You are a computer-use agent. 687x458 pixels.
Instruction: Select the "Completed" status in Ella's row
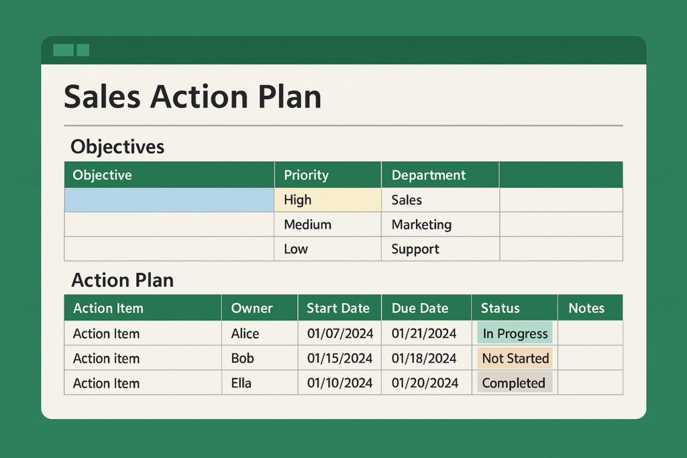tap(514, 383)
